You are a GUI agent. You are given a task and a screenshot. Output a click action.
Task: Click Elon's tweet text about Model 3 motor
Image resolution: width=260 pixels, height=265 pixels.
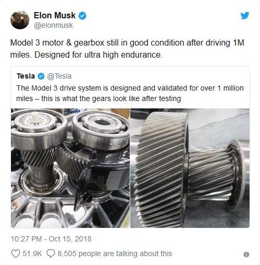click(x=127, y=49)
